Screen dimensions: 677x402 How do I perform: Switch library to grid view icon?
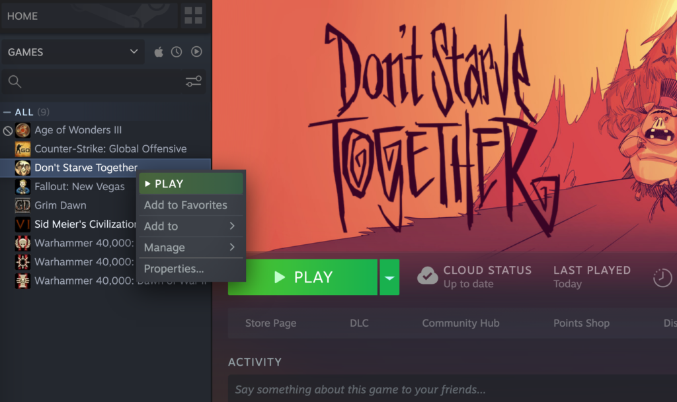tap(193, 15)
